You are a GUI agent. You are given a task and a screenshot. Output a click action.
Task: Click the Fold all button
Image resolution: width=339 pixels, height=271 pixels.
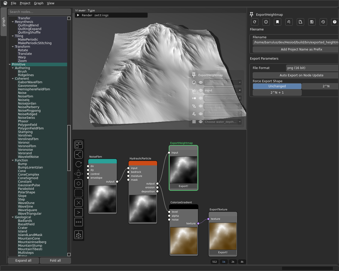tap(55, 261)
